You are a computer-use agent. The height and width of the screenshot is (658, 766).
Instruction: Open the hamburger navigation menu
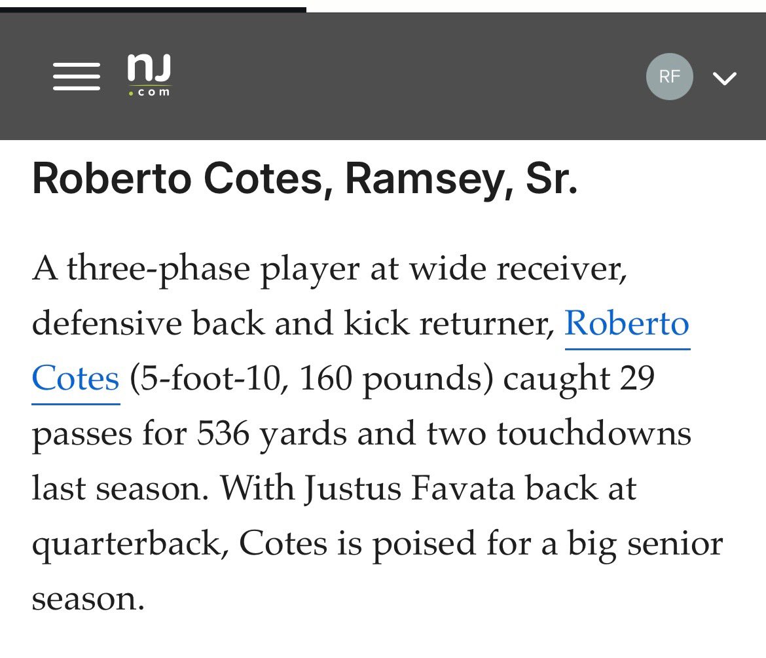[77, 76]
